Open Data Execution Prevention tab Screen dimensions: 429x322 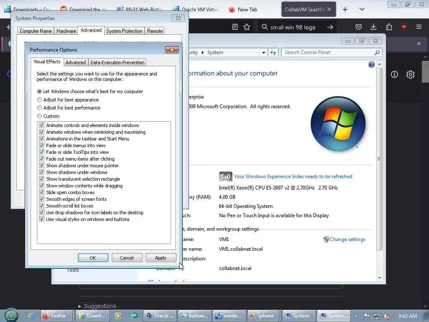[117, 62]
